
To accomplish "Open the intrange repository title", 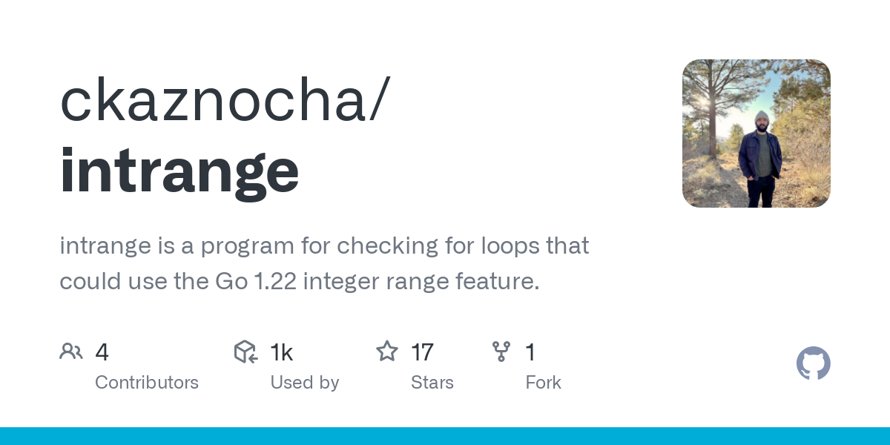I will pos(179,170).
